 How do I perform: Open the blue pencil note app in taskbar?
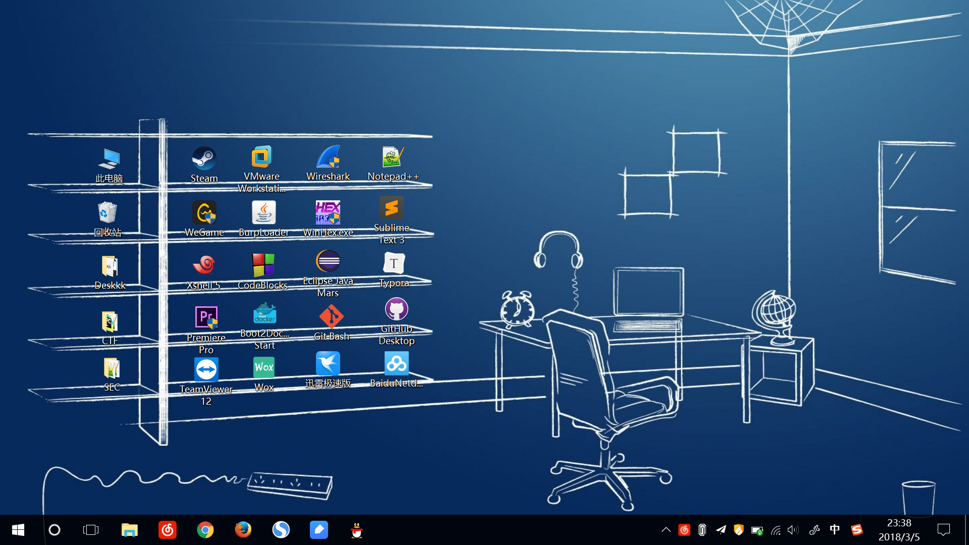pos(319,530)
